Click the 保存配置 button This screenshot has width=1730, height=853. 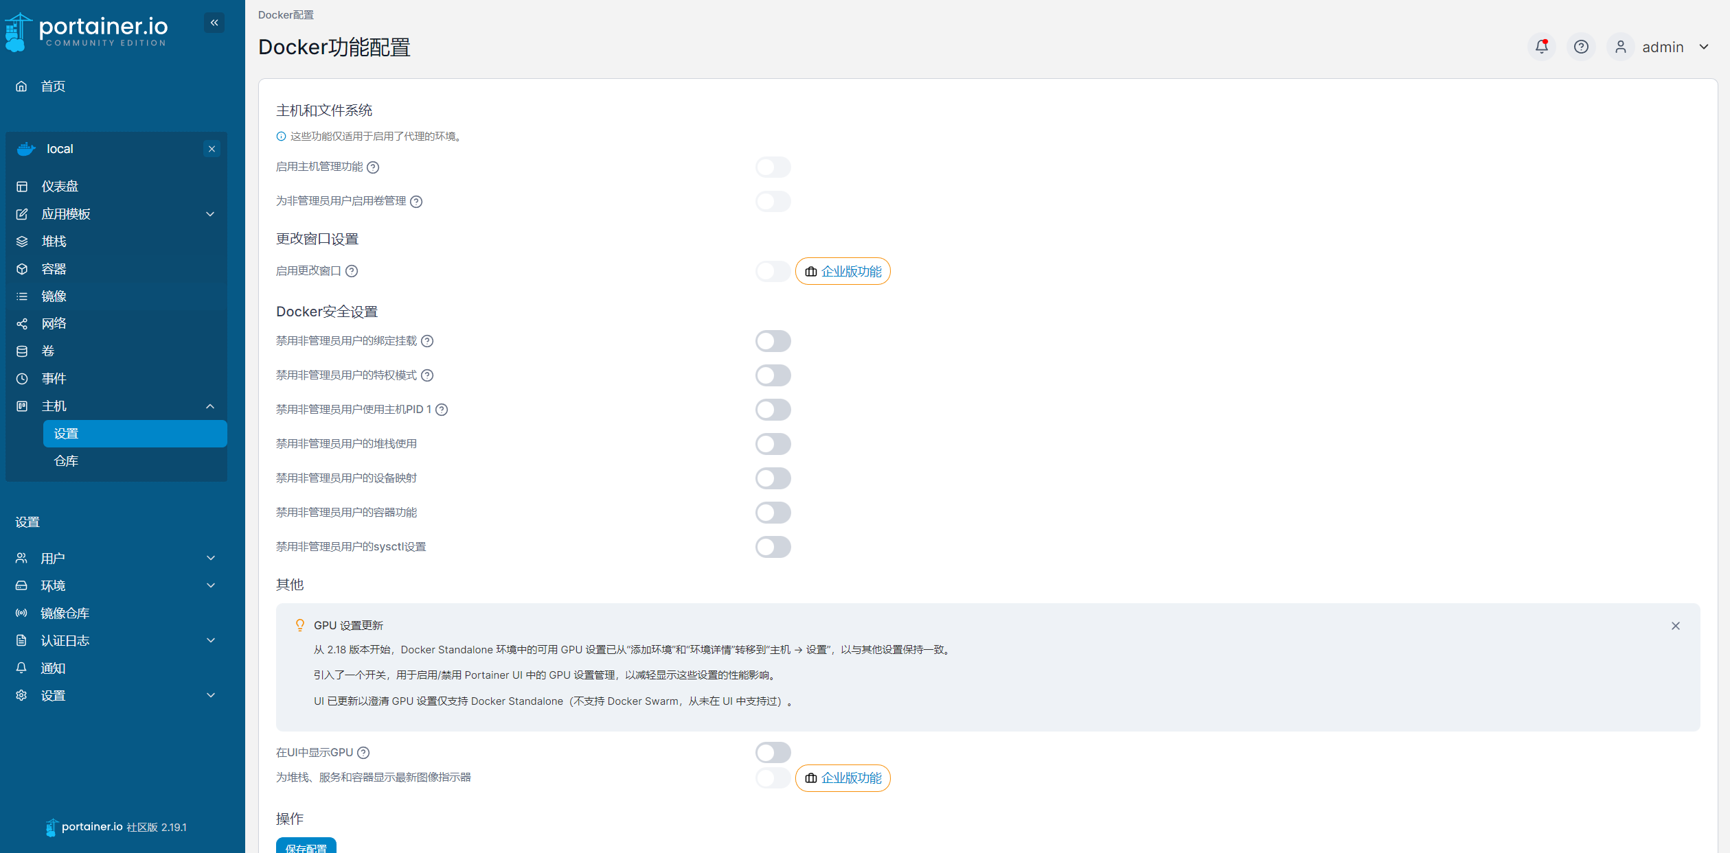(306, 847)
